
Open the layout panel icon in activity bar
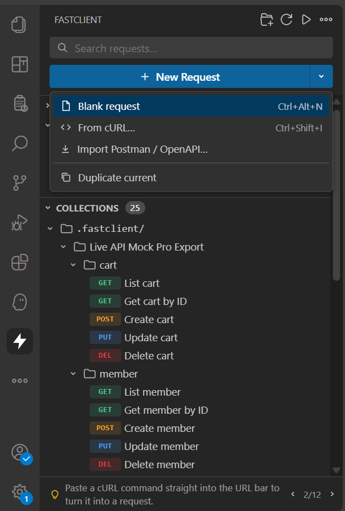(x=20, y=64)
